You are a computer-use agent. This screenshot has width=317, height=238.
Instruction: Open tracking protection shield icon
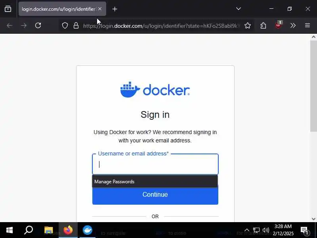tap(65, 26)
